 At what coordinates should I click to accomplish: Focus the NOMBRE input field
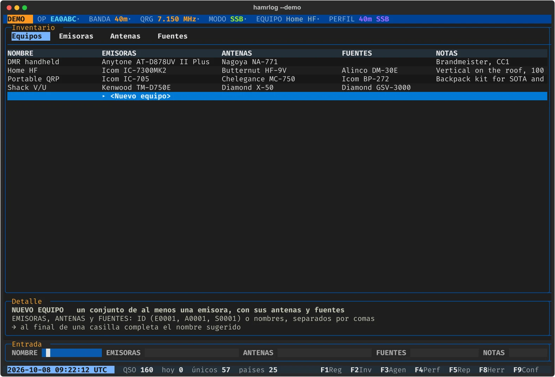72,353
